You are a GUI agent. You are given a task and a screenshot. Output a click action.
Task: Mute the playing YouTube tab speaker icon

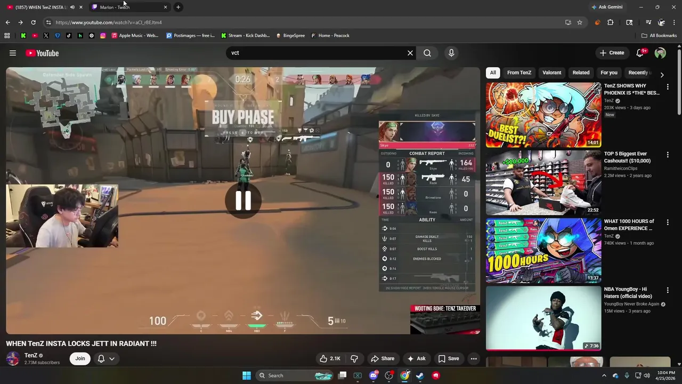point(72,7)
